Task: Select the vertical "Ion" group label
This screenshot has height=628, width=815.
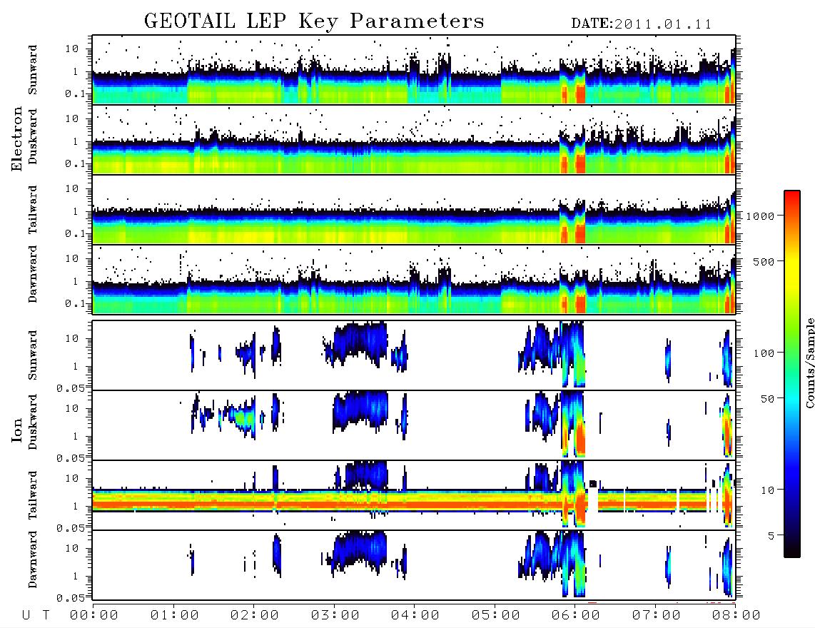Action: 17,430
